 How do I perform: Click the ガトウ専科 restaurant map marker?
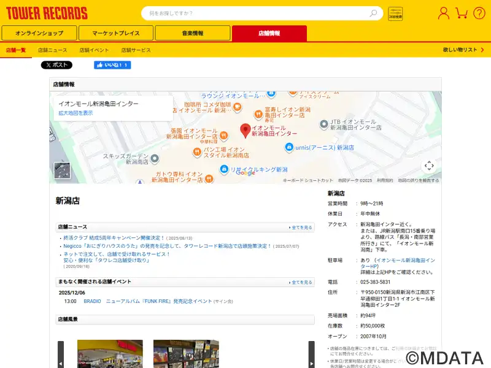[209, 179]
